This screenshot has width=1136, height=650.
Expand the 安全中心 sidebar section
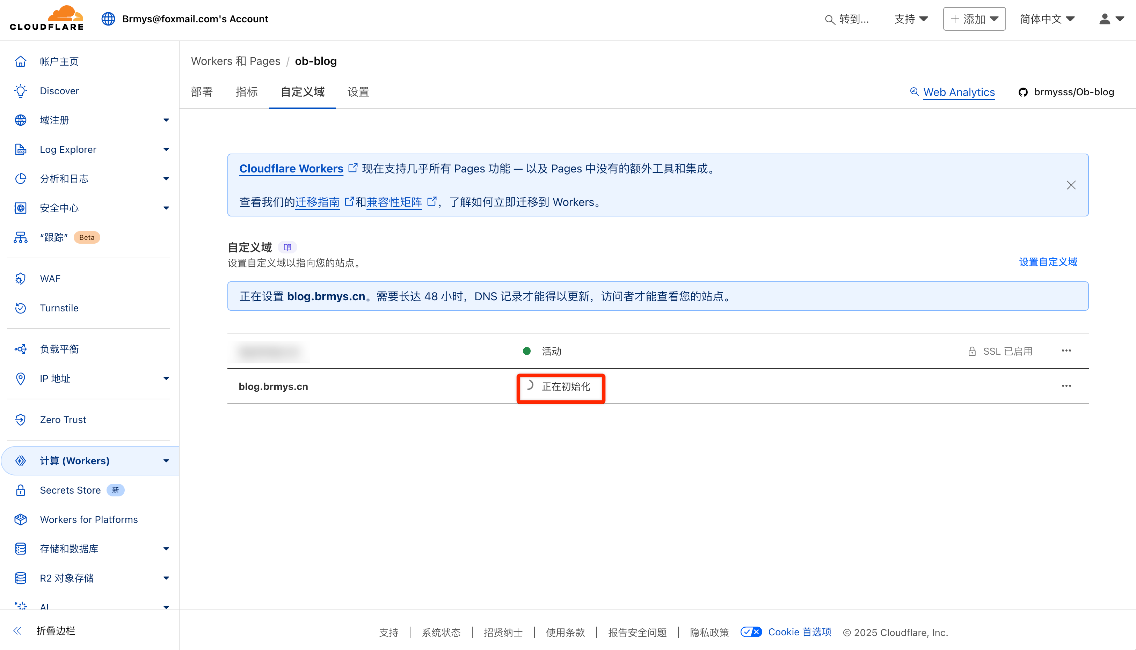click(166, 208)
